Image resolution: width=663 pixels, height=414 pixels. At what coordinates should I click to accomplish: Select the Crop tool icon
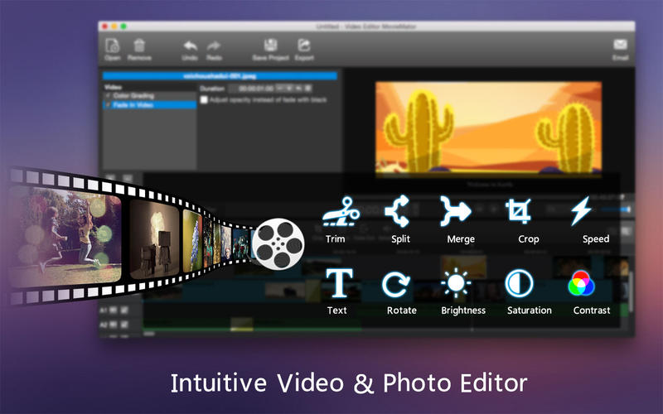[519, 211]
